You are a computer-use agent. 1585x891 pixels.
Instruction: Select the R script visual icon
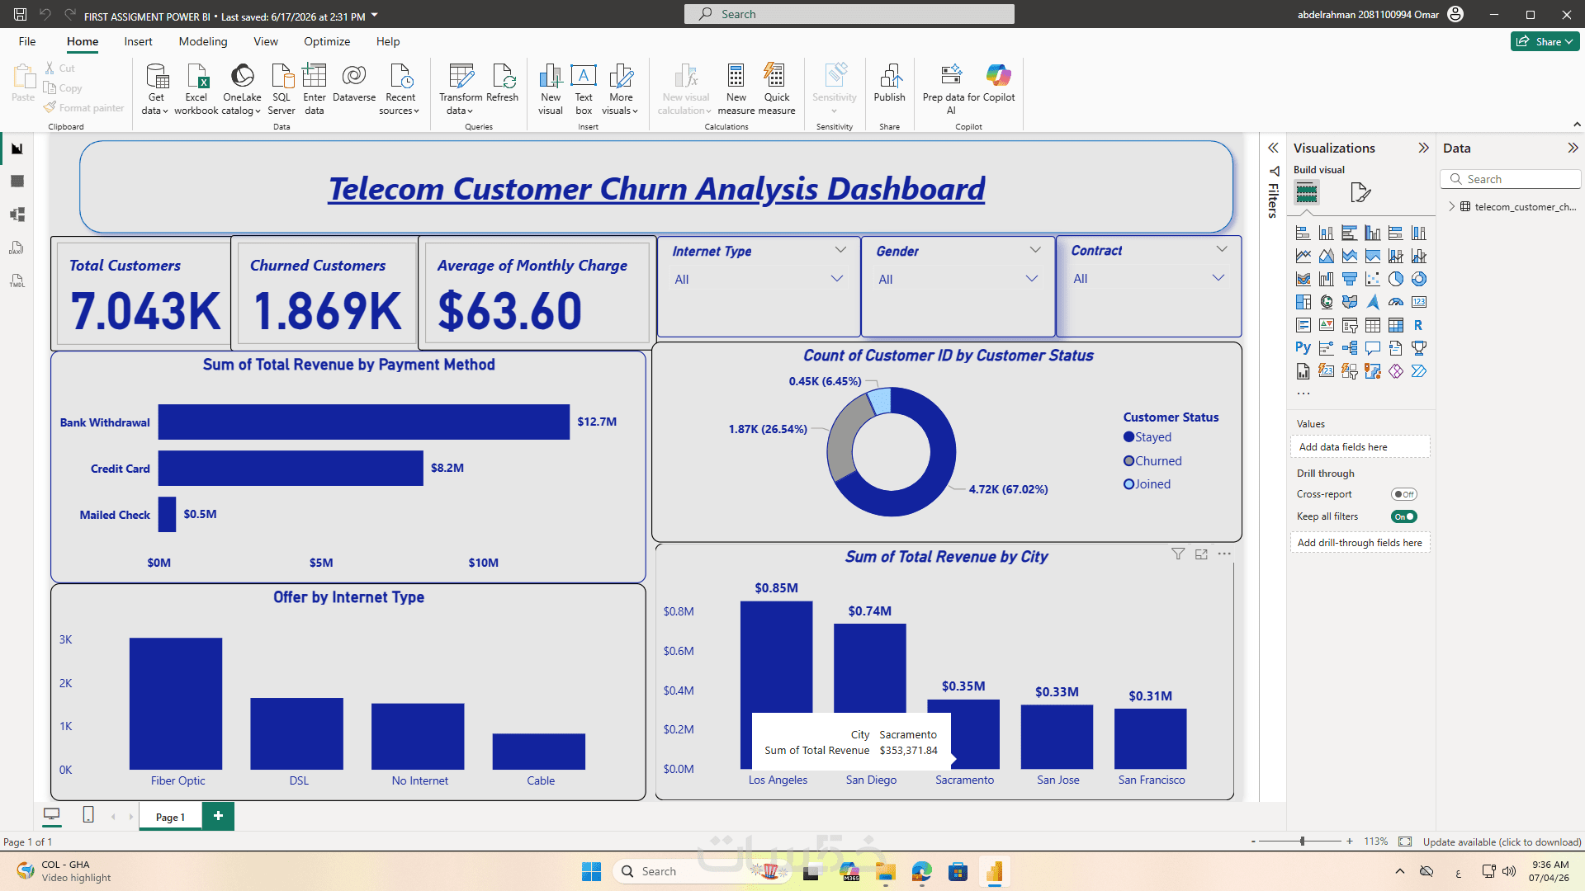[x=1418, y=325]
